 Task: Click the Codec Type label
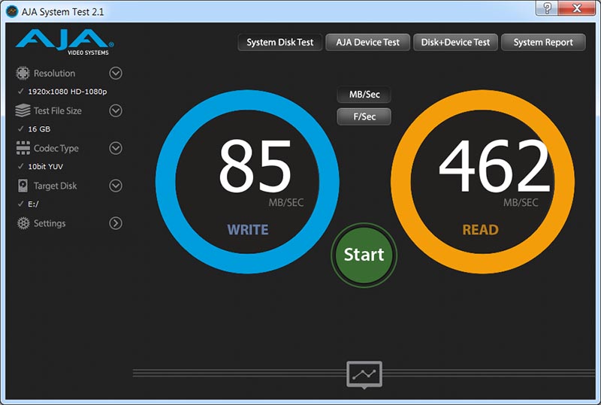tap(56, 149)
